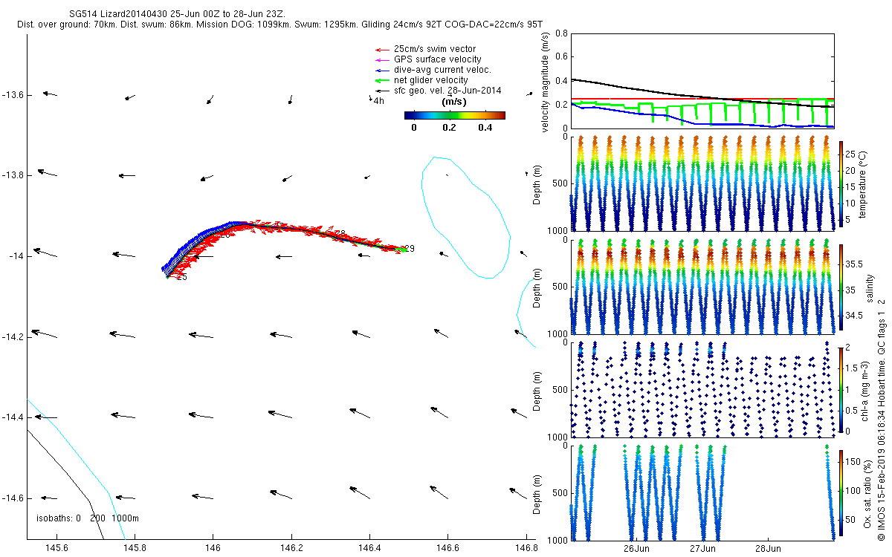
Task: Click the magenta GPS surface velocity legend arrow
Action: coord(382,60)
